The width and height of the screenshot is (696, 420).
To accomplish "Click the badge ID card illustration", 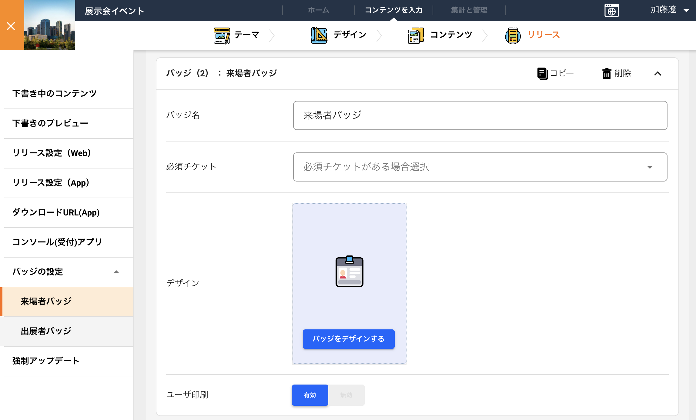I will tap(349, 271).
